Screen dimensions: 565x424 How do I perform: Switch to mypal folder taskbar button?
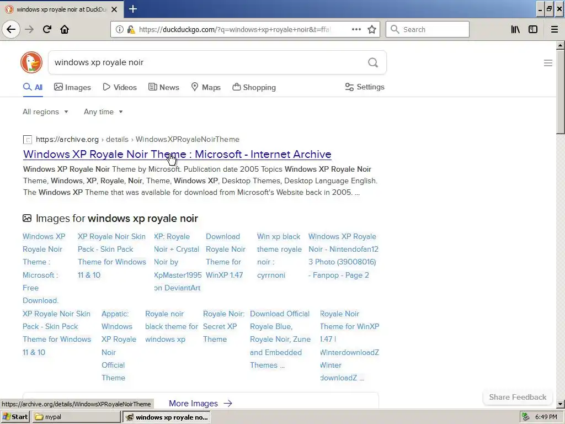(x=76, y=417)
